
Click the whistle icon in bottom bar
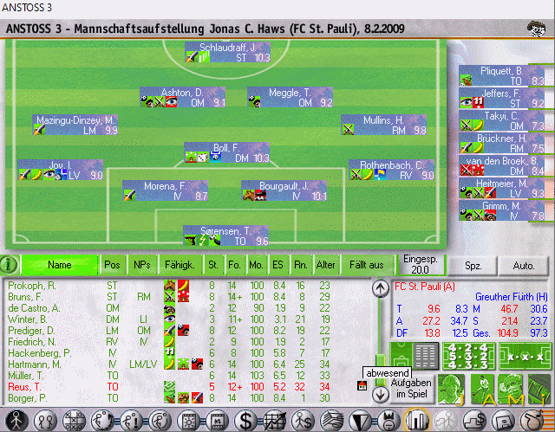pos(532,421)
